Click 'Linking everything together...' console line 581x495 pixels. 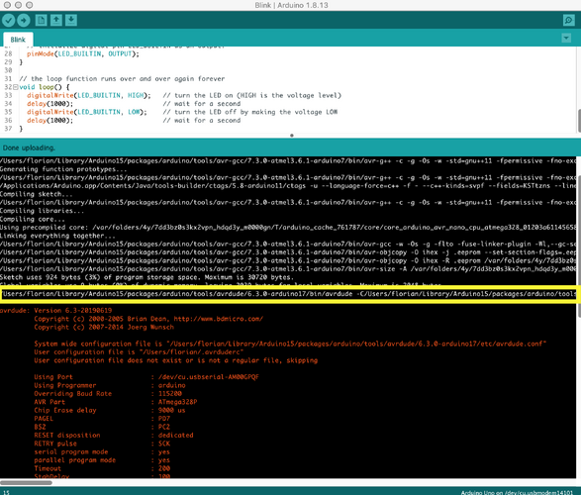(x=57, y=236)
